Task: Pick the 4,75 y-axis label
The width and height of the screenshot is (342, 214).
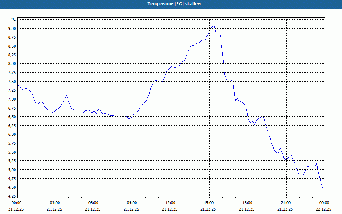Action: [x=12, y=178]
